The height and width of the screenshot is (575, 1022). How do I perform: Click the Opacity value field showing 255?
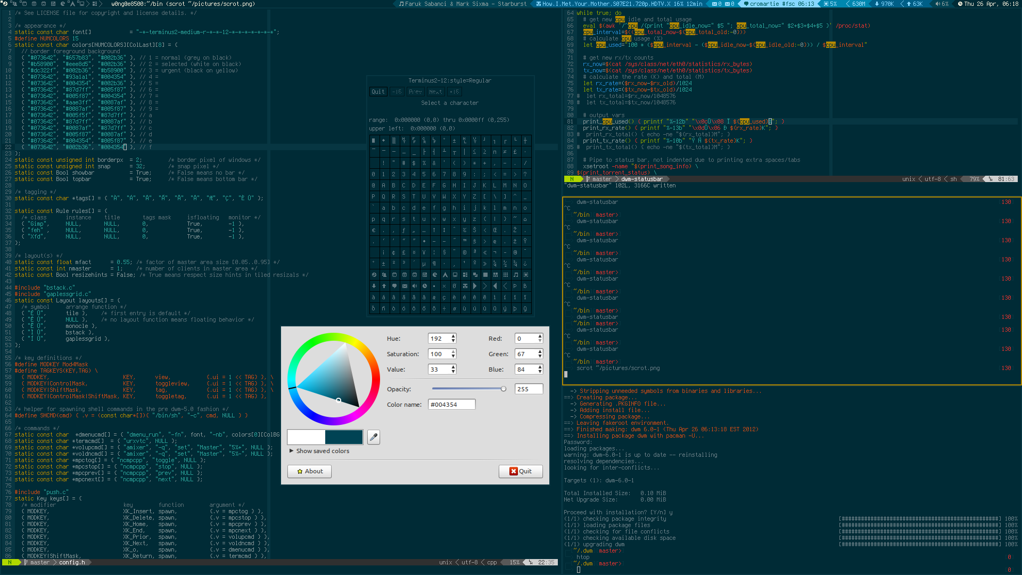pos(529,389)
